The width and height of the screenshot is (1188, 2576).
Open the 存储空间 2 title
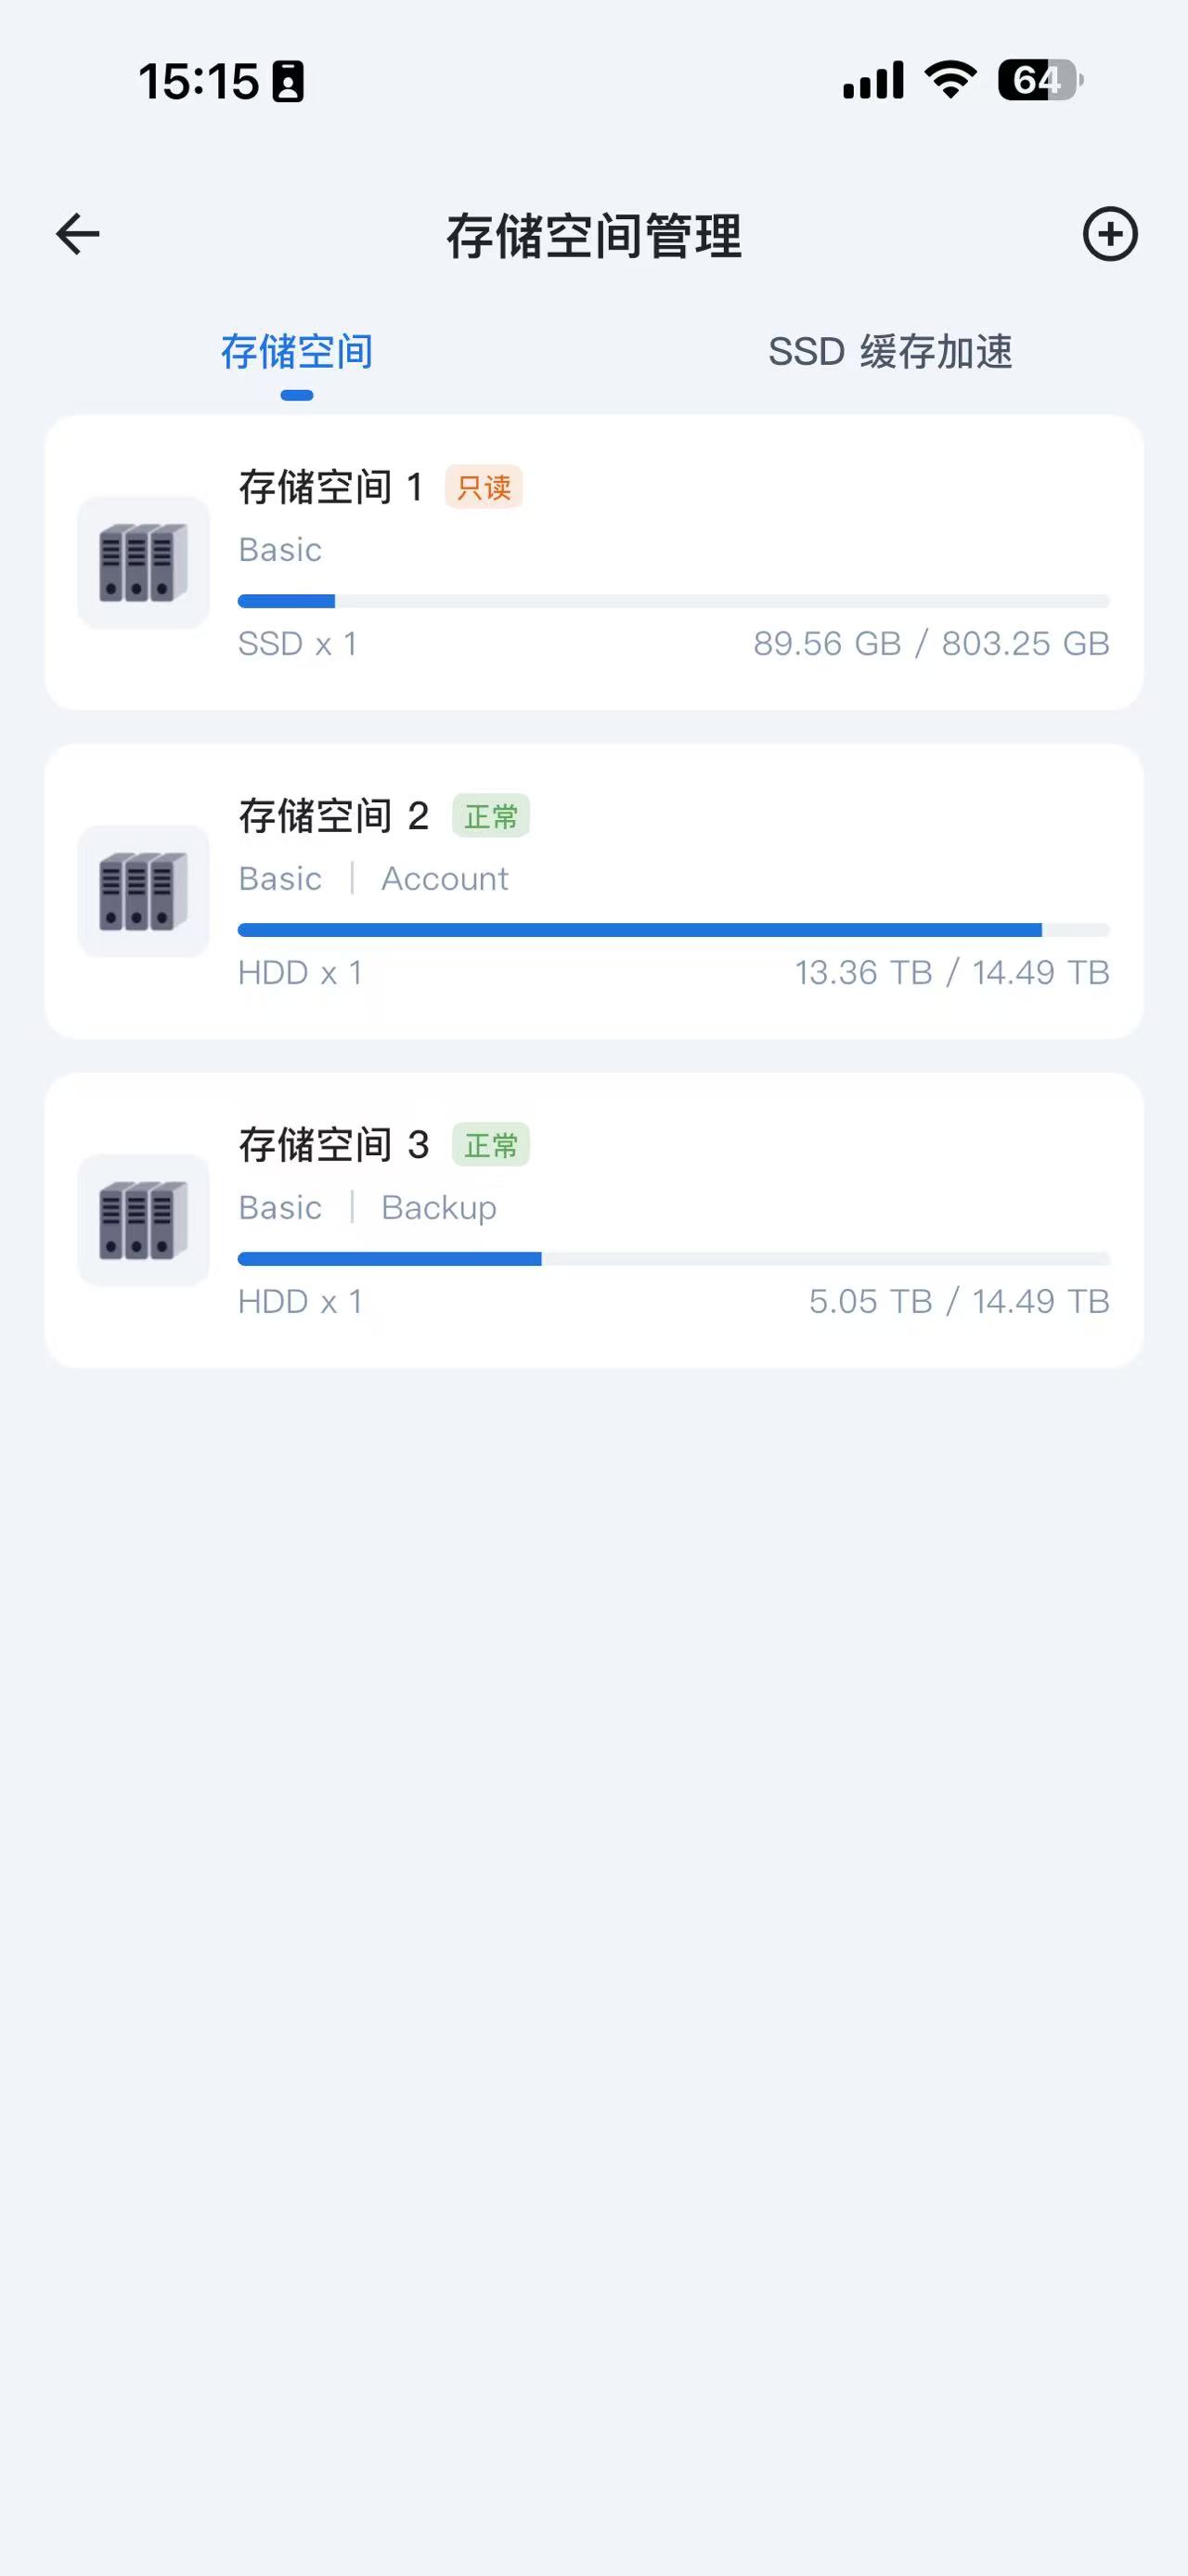click(x=334, y=816)
